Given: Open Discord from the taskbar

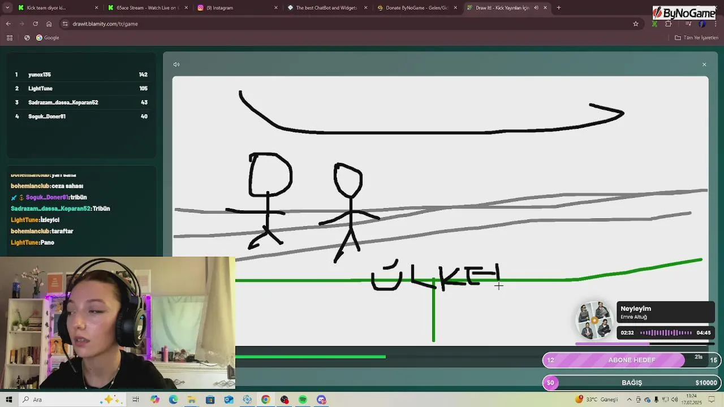Looking at the screenshot, I should [x=321, y=400].
